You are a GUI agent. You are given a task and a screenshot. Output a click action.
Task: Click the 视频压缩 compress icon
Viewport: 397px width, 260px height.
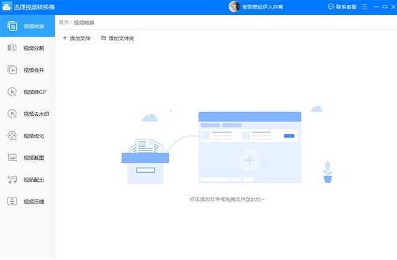[12, 201]
